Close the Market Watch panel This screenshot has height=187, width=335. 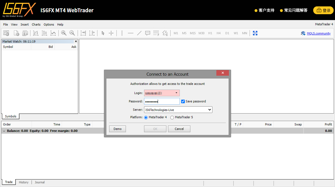(x=76, y=41)
